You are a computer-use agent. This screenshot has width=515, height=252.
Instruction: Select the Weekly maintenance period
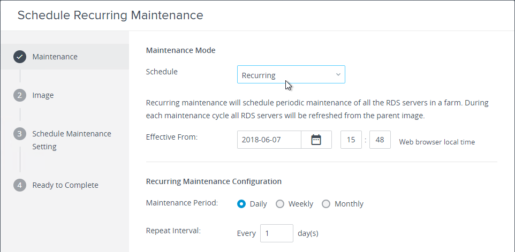[280, 204]
